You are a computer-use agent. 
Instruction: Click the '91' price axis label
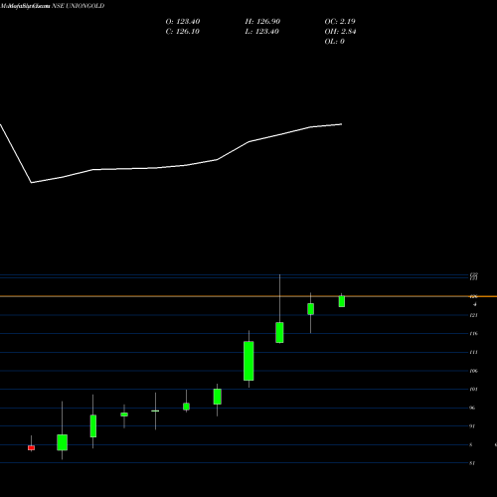tap(472, 426)
